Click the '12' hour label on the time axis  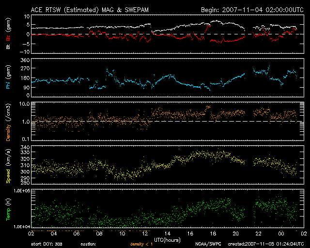click(x=145, y=234)
